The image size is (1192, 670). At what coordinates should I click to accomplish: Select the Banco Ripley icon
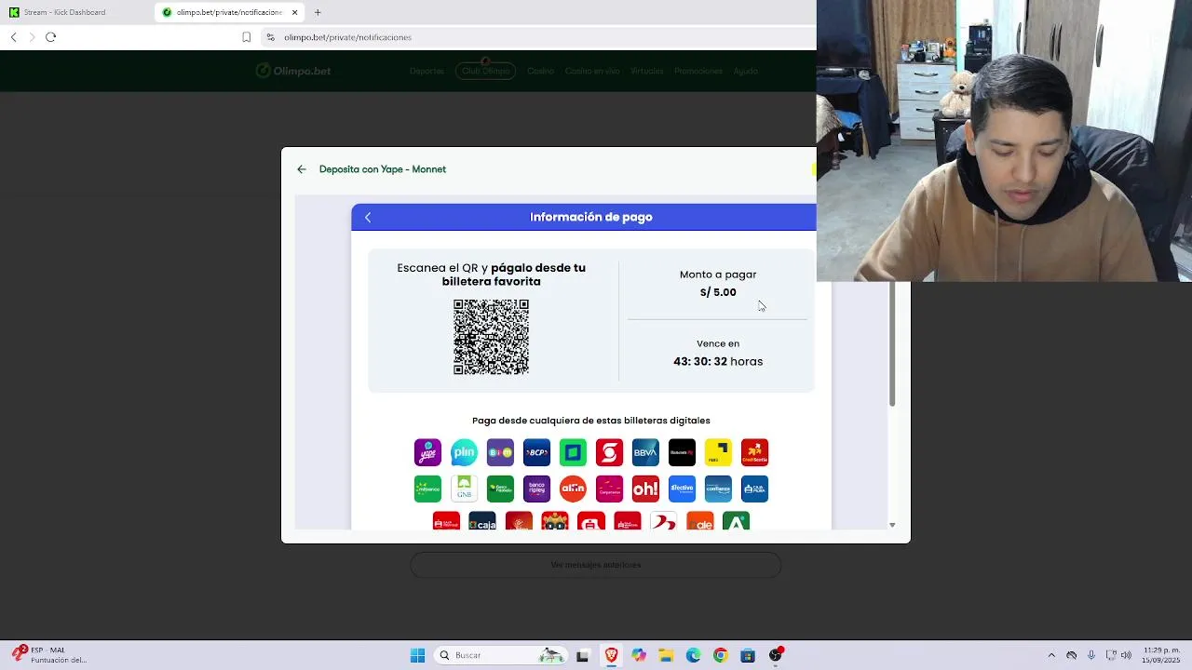(x=536, y=489)
